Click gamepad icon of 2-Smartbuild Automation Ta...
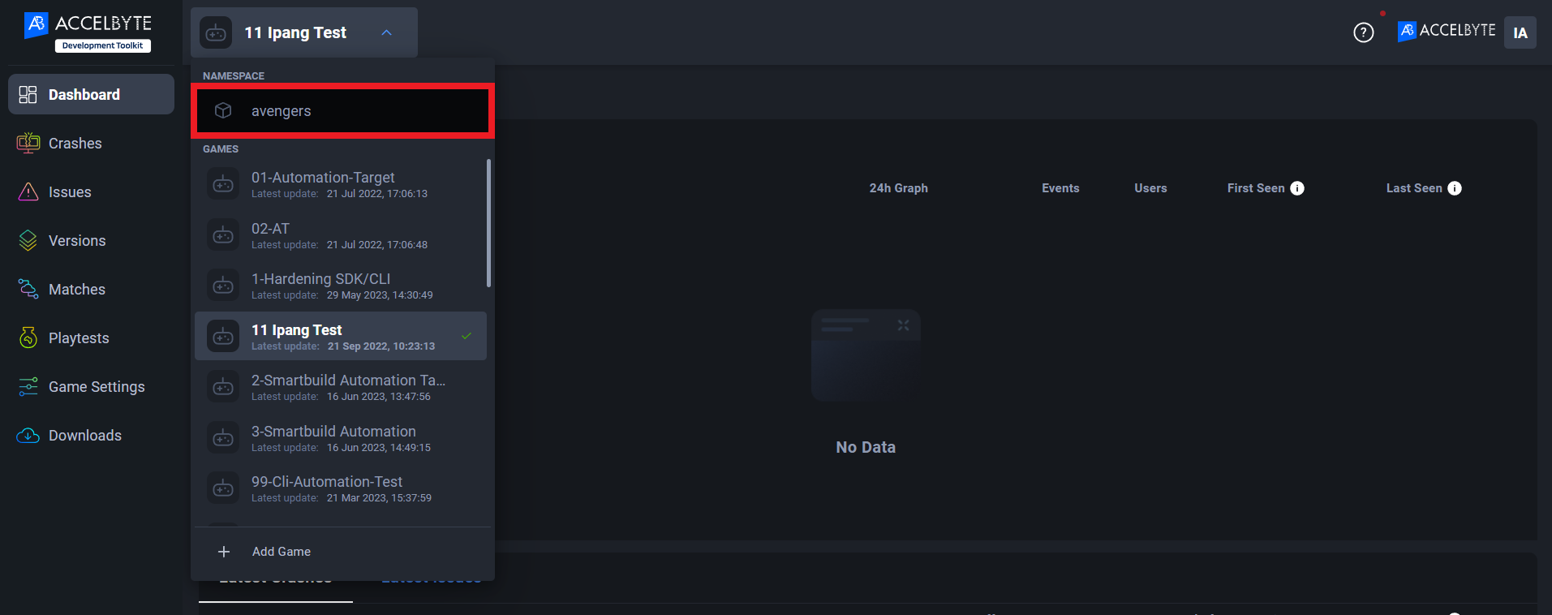 tap(223, 387)
